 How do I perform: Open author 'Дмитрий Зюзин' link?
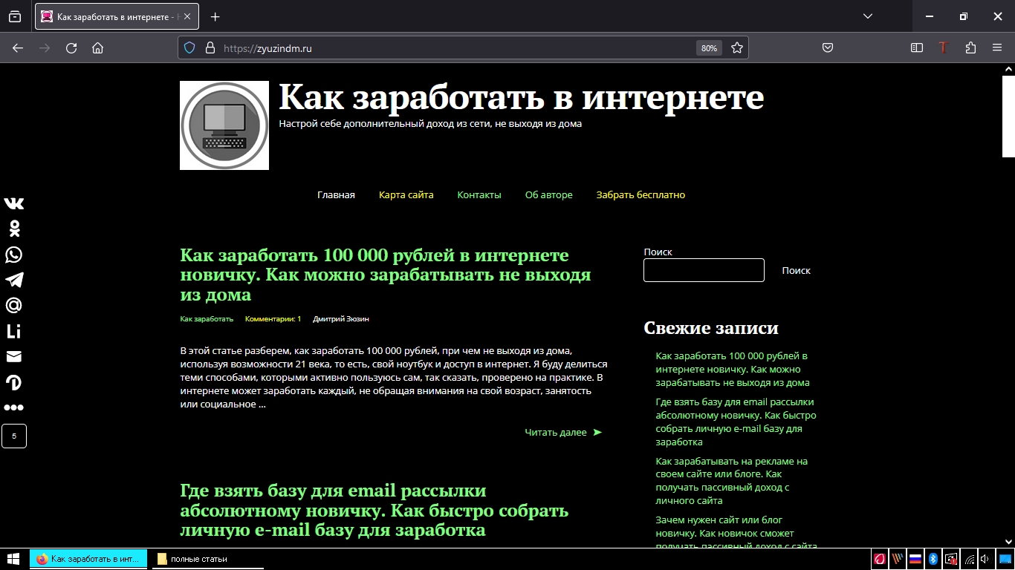tap(341, 319)
